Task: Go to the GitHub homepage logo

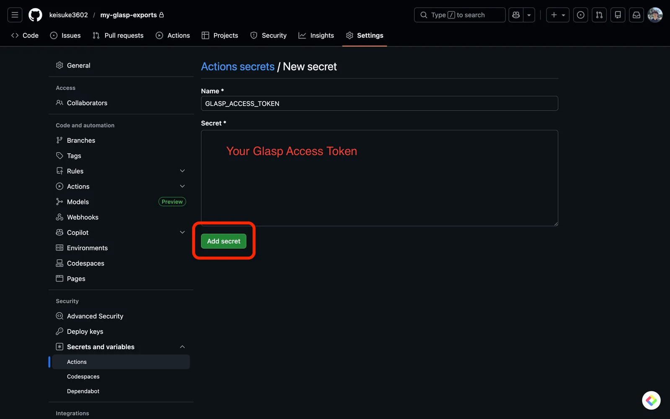Action: pos(35,15)
